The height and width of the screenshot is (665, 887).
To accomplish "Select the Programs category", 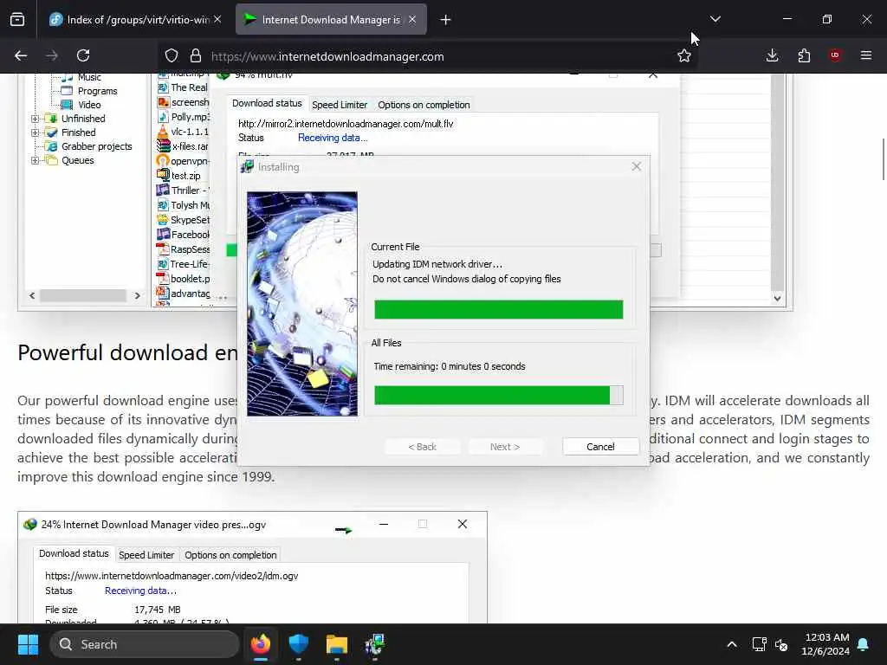I will point(97,91).
